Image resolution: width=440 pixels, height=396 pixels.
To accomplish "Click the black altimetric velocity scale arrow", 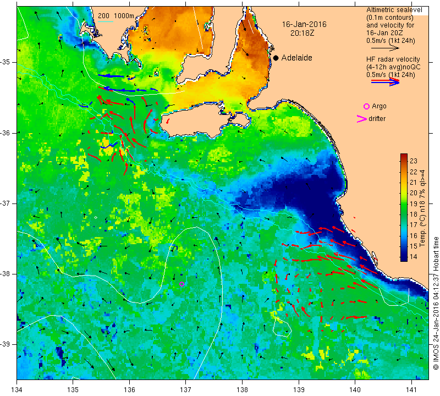I will [384, 48].
